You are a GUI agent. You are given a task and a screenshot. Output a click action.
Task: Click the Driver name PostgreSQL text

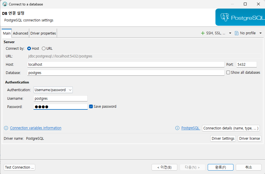[35, 138]
